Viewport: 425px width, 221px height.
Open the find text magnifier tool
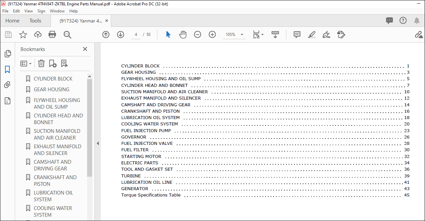[x=68, y=35]
